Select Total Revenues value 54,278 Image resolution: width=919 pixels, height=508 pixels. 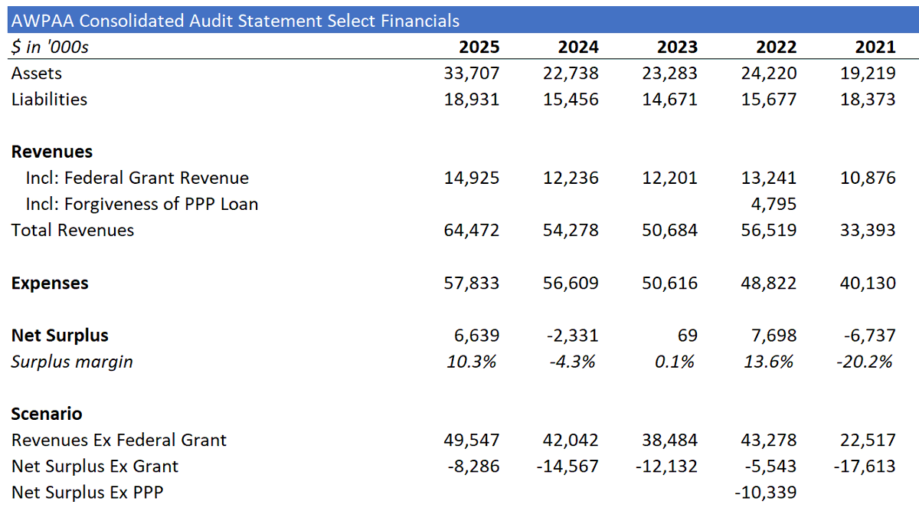tap(571, 230)
